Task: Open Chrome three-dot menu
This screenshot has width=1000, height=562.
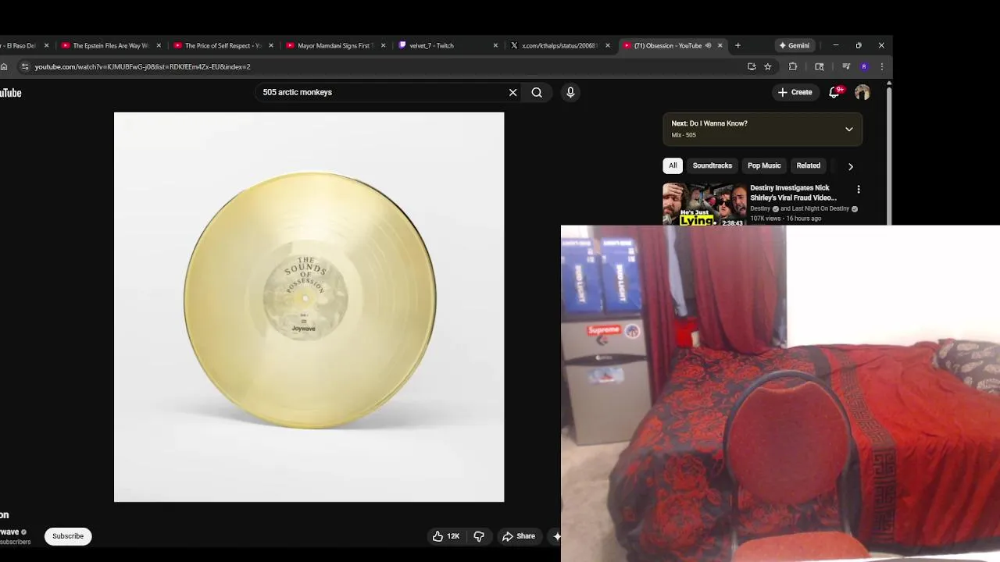Action: 882,66
